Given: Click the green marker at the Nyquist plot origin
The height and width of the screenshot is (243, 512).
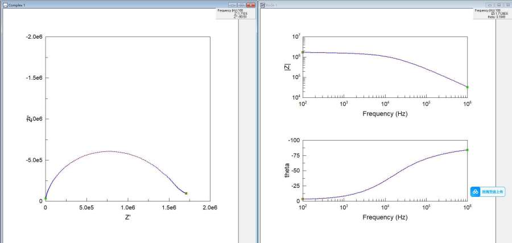Looking at the screenshot, I should [x=46, y=199].
